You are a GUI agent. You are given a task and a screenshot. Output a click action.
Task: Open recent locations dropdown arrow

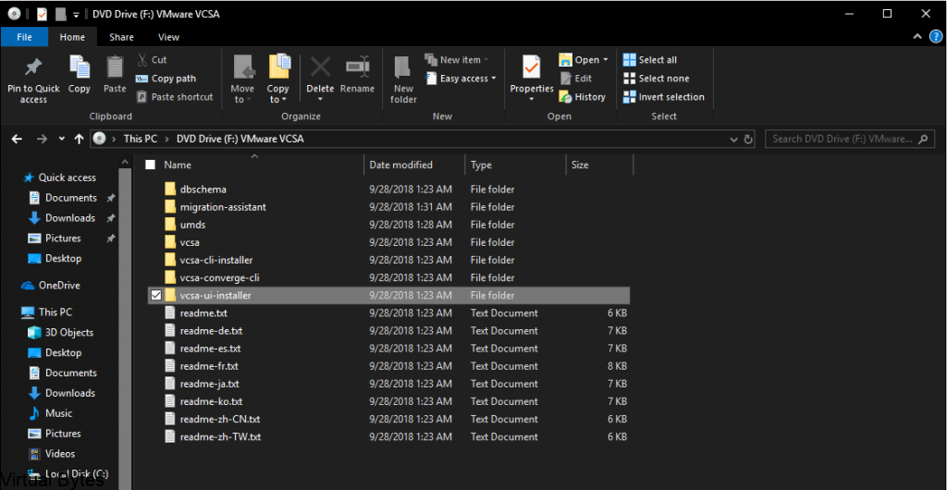(62, 139)
